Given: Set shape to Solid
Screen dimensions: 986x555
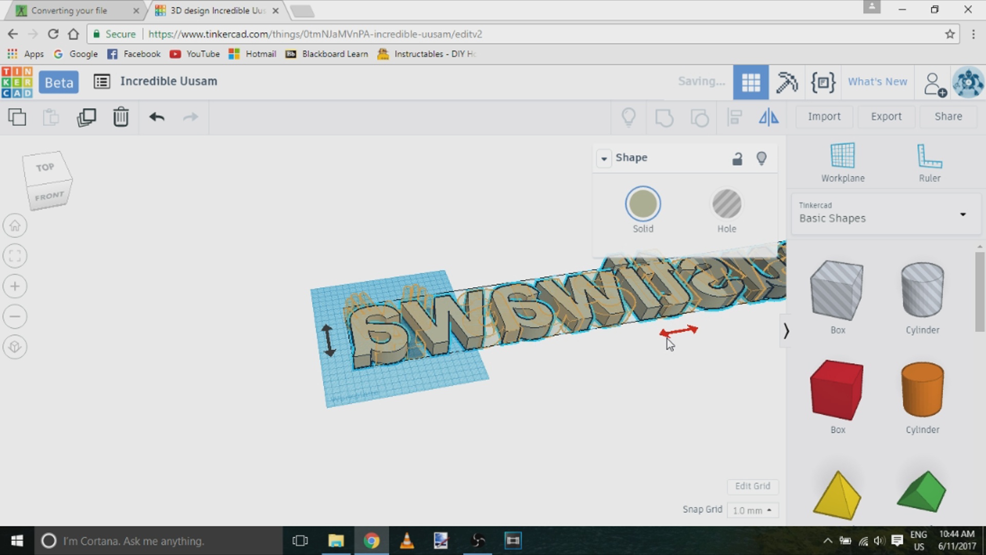Looking at the screenshot, I should point(642,204).
